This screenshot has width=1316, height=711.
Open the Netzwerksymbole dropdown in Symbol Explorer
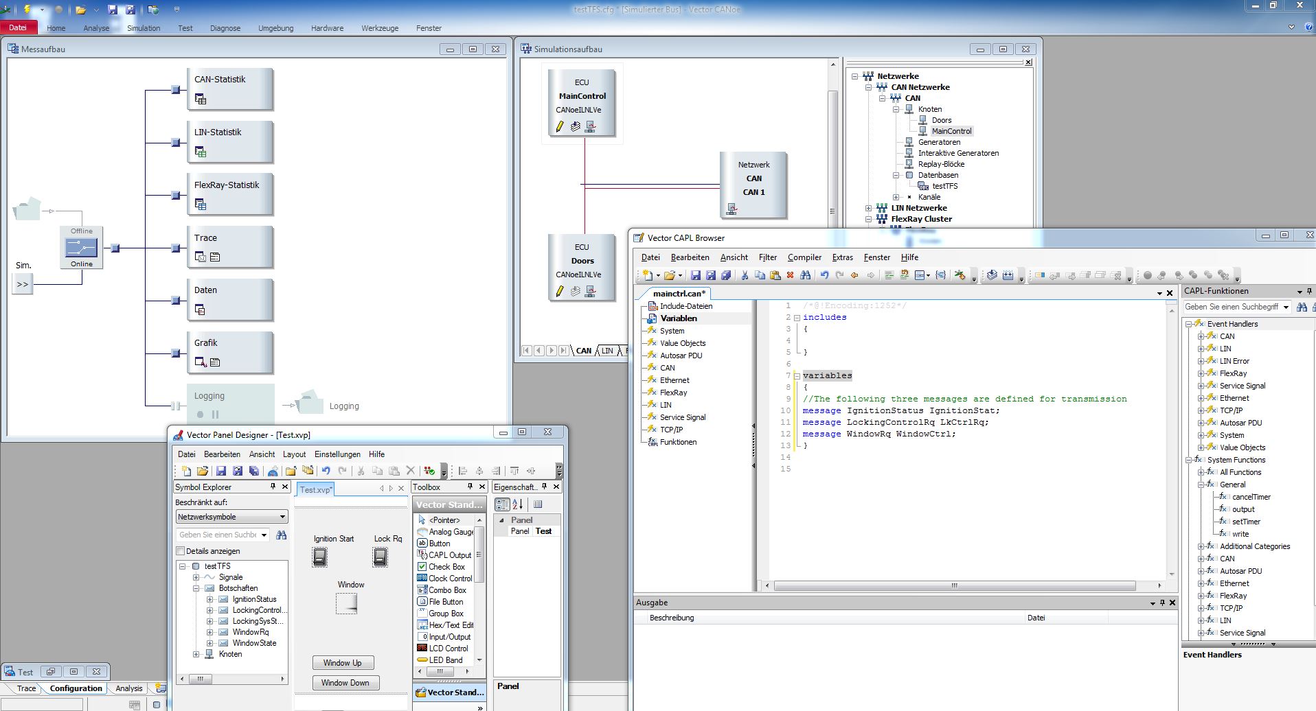click(x=281, y=516)
